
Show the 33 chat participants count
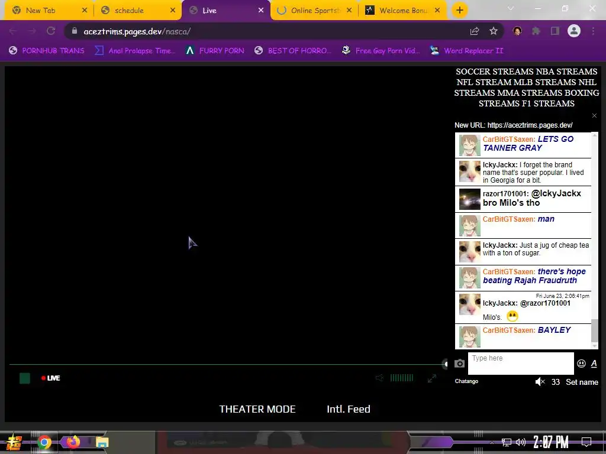tap(555, 382)
